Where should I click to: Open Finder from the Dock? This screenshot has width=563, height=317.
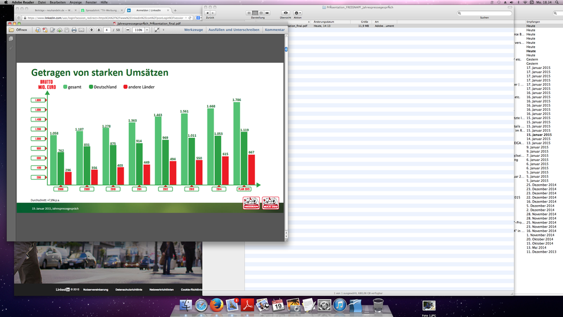click(x=186, y=306)
